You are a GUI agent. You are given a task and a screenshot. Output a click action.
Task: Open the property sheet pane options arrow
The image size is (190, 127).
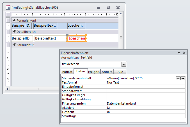click(x=179, y=53)
